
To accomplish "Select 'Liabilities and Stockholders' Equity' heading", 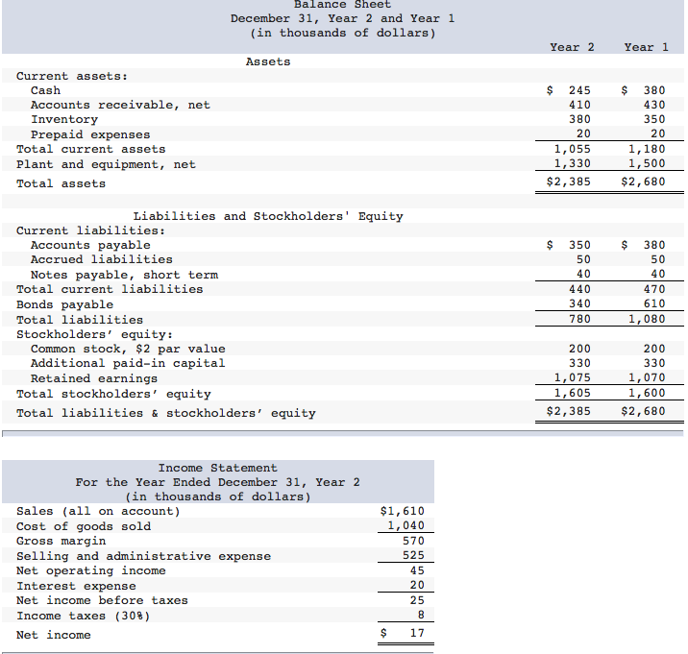I will click(x=268, y=216).
